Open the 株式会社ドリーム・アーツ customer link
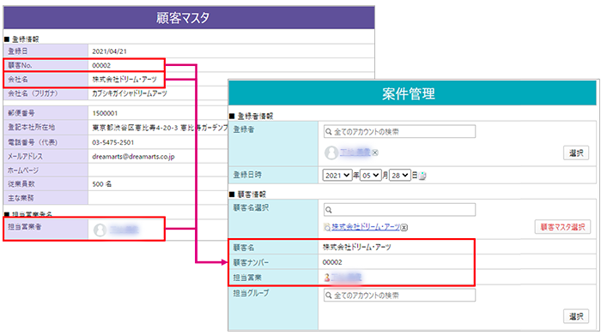This screenshot has width=601, height=335. 366,227
